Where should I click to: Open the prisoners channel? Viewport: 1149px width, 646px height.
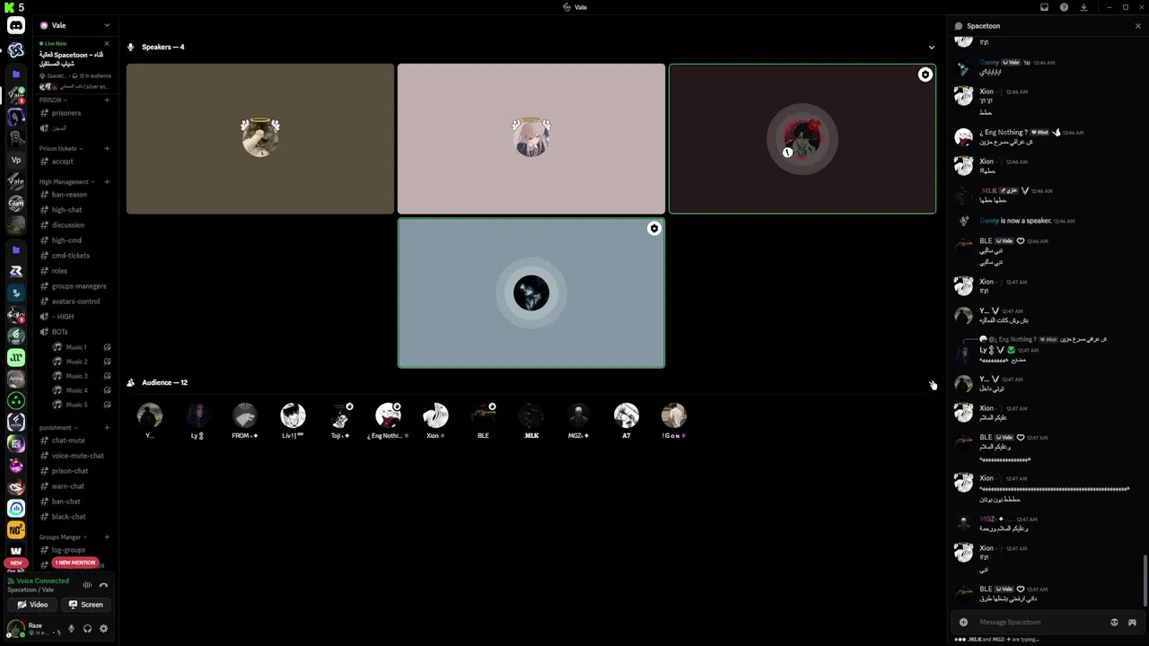point(75,113)
